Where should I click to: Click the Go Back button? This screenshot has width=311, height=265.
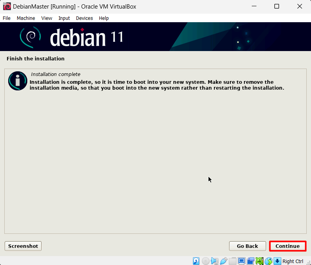point(247,246)
